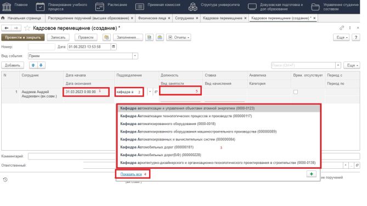367x206 pixels.
Task: Click the Дата input field
Action: [x=89, y=47]
